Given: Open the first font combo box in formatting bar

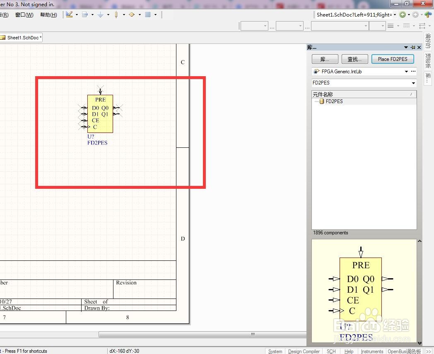Looking at the screenshot, I should [254, 26].
